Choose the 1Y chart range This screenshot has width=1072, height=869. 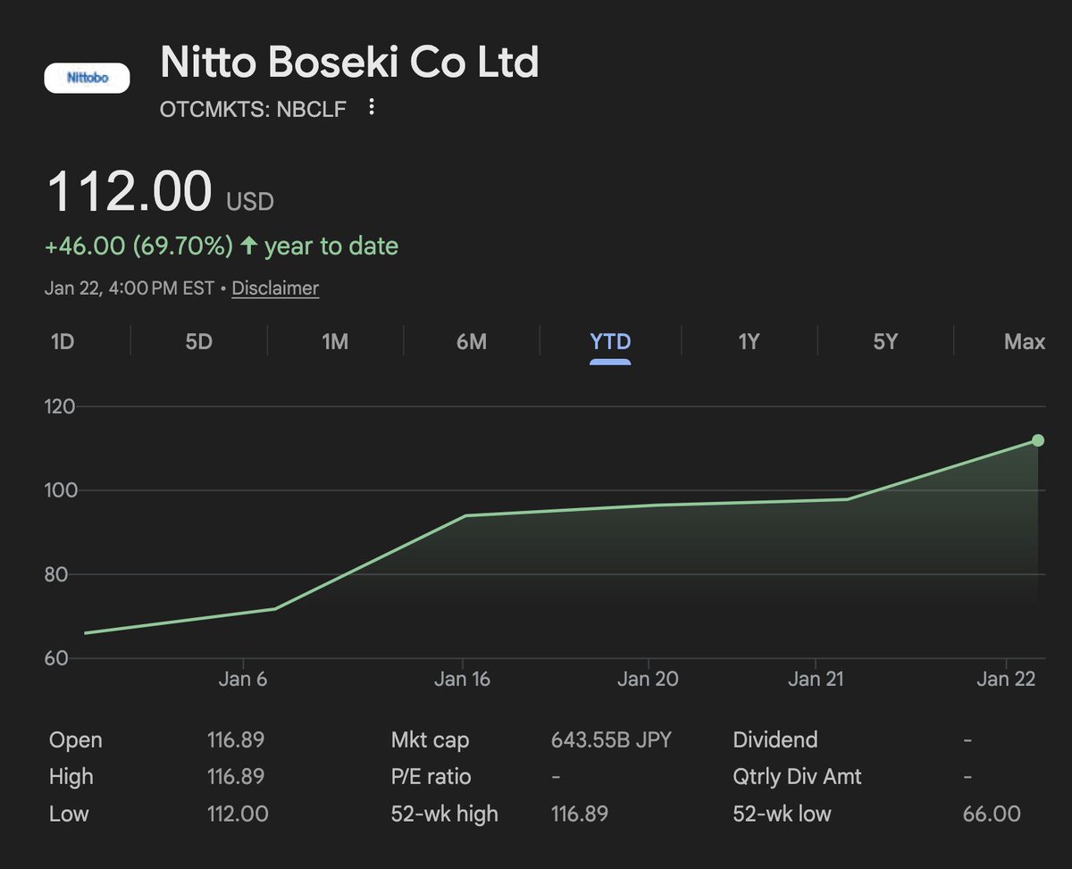point(749,341)
